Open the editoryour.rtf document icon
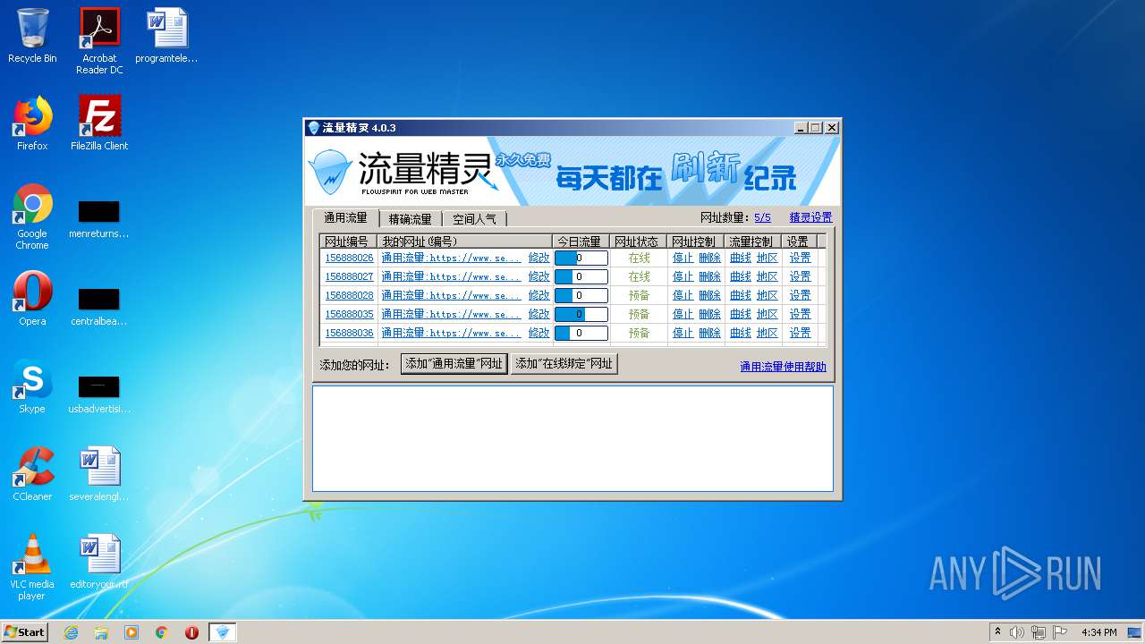Viewport: 1145px width, 644px height. coord(99,562)
